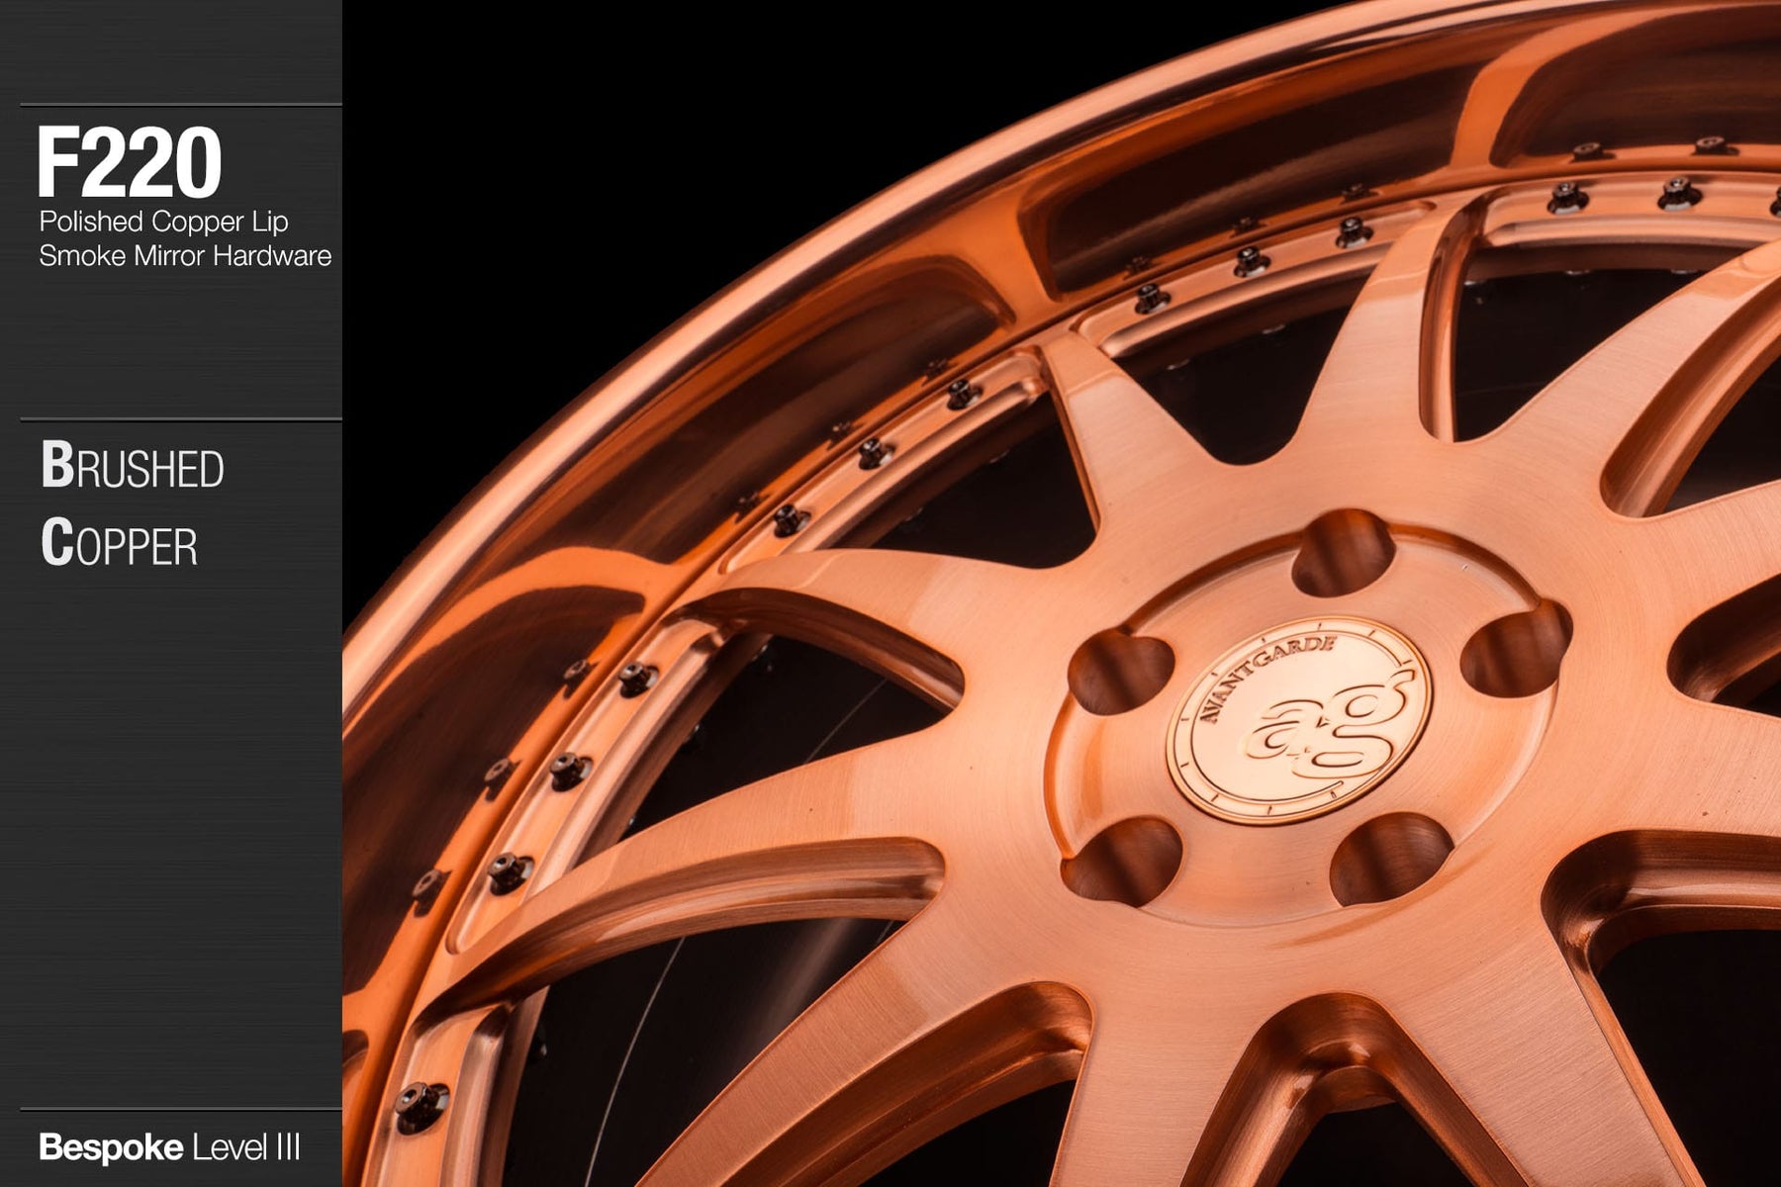Image resolution: width=1781 pixels, height=1187 pixels.
Task: Click the large word 'Brushed'
Action: [133, 467]
